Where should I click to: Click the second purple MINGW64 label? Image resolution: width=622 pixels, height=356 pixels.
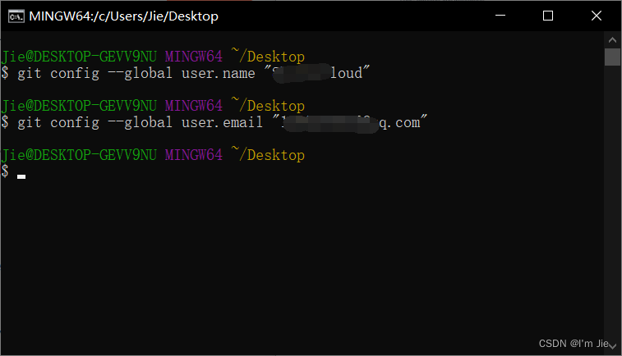tap(194, 106)
